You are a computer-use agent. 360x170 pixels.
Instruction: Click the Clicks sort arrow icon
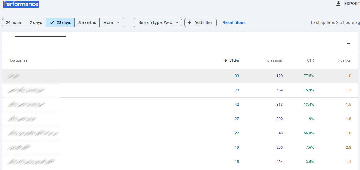coord(225,60)
